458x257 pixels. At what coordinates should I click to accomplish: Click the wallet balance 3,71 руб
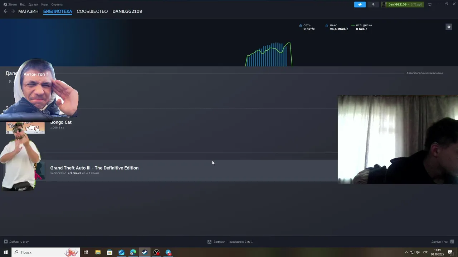pos(416,4)
